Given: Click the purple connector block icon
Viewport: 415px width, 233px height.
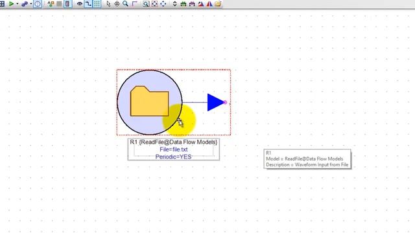Looking at the screenshot, I should click(x=192, y=4).
